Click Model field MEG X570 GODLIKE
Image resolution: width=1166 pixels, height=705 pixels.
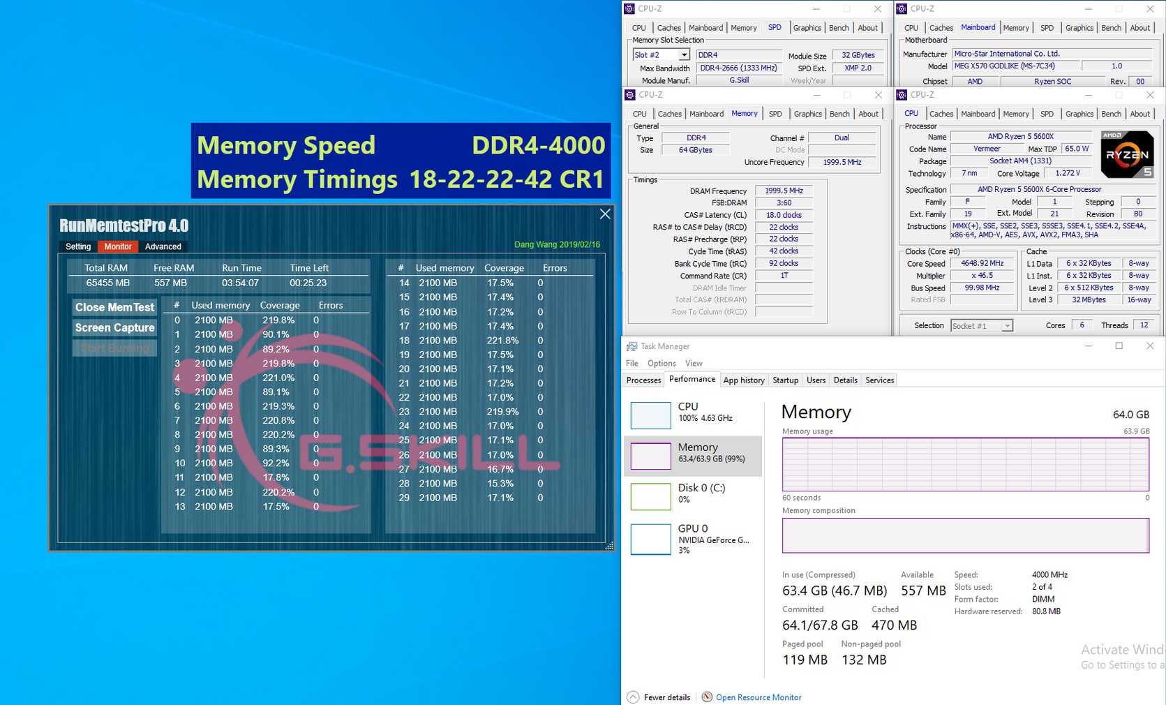1015,66
